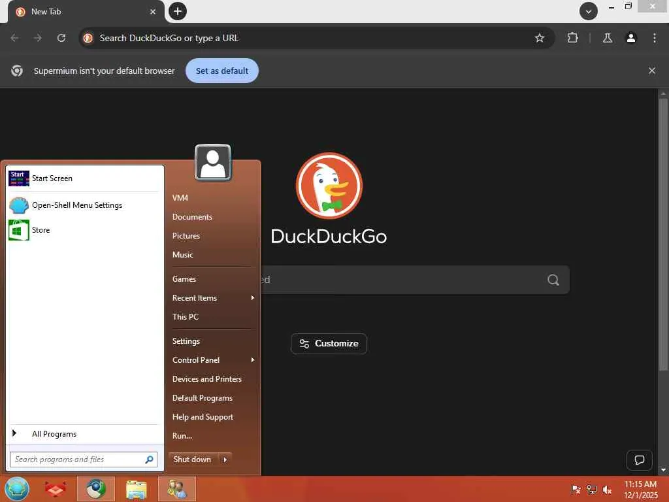Screen dimensions: 669x502
Task: Open Action Center flag tray icon
Action: (576, 490)
